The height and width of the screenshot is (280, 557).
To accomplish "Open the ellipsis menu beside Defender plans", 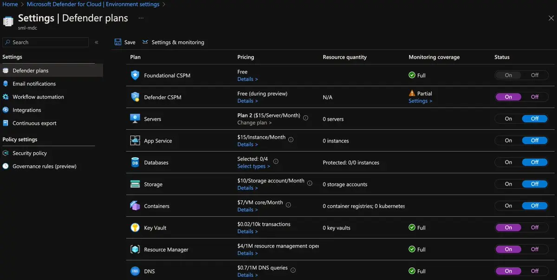I will coord(141,18).
